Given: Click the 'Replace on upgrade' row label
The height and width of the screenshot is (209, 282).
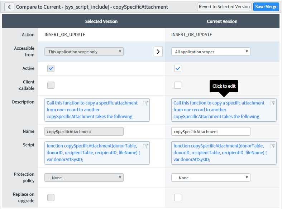Looking at the screenshot, I should pos(24,197).
